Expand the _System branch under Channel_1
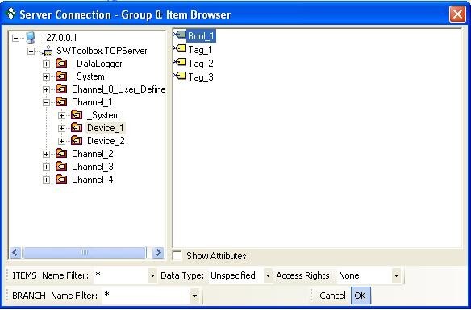 click(61, 115)
